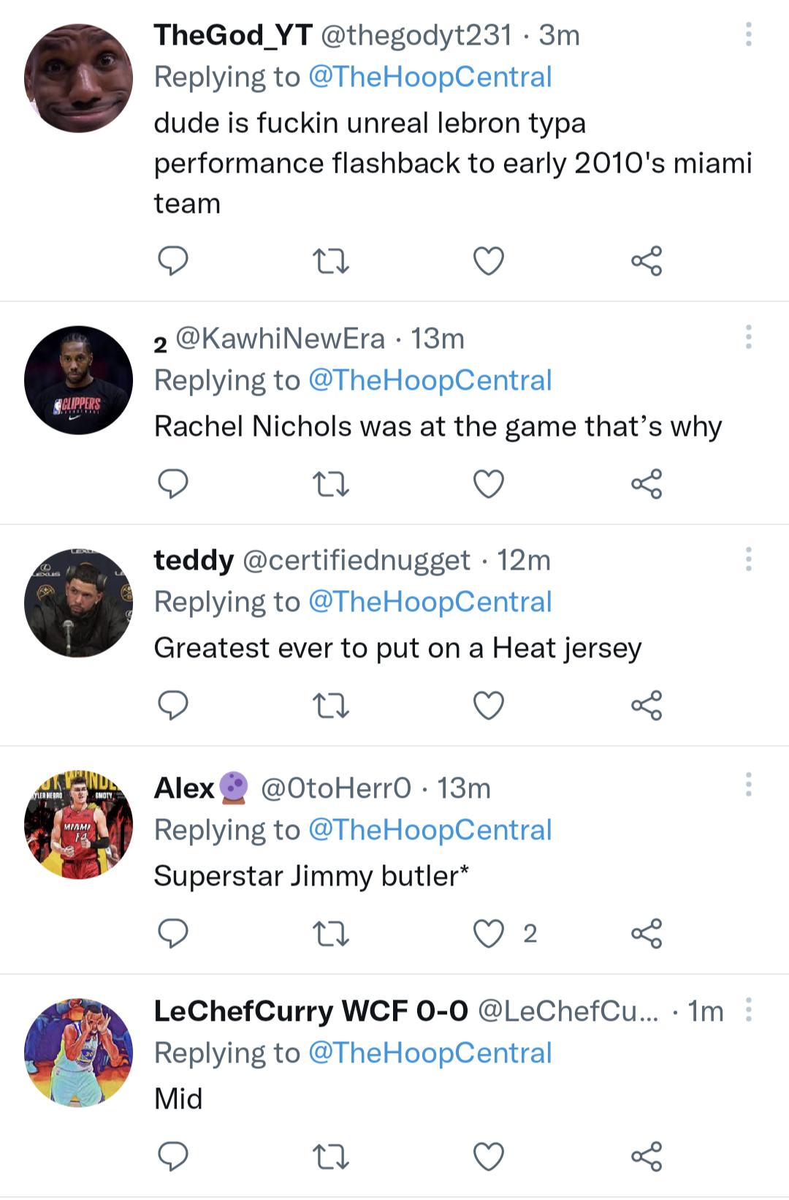Open three-dot menu on teddy's tweet

coord(749,559)
